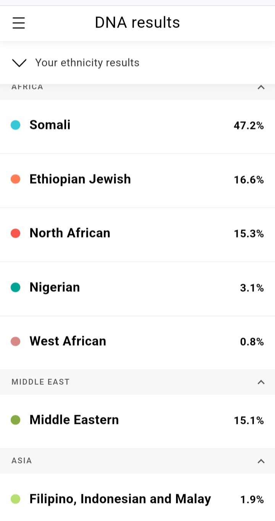
Task: Click the teal Nigerian color dot
Action: point(16,287)
